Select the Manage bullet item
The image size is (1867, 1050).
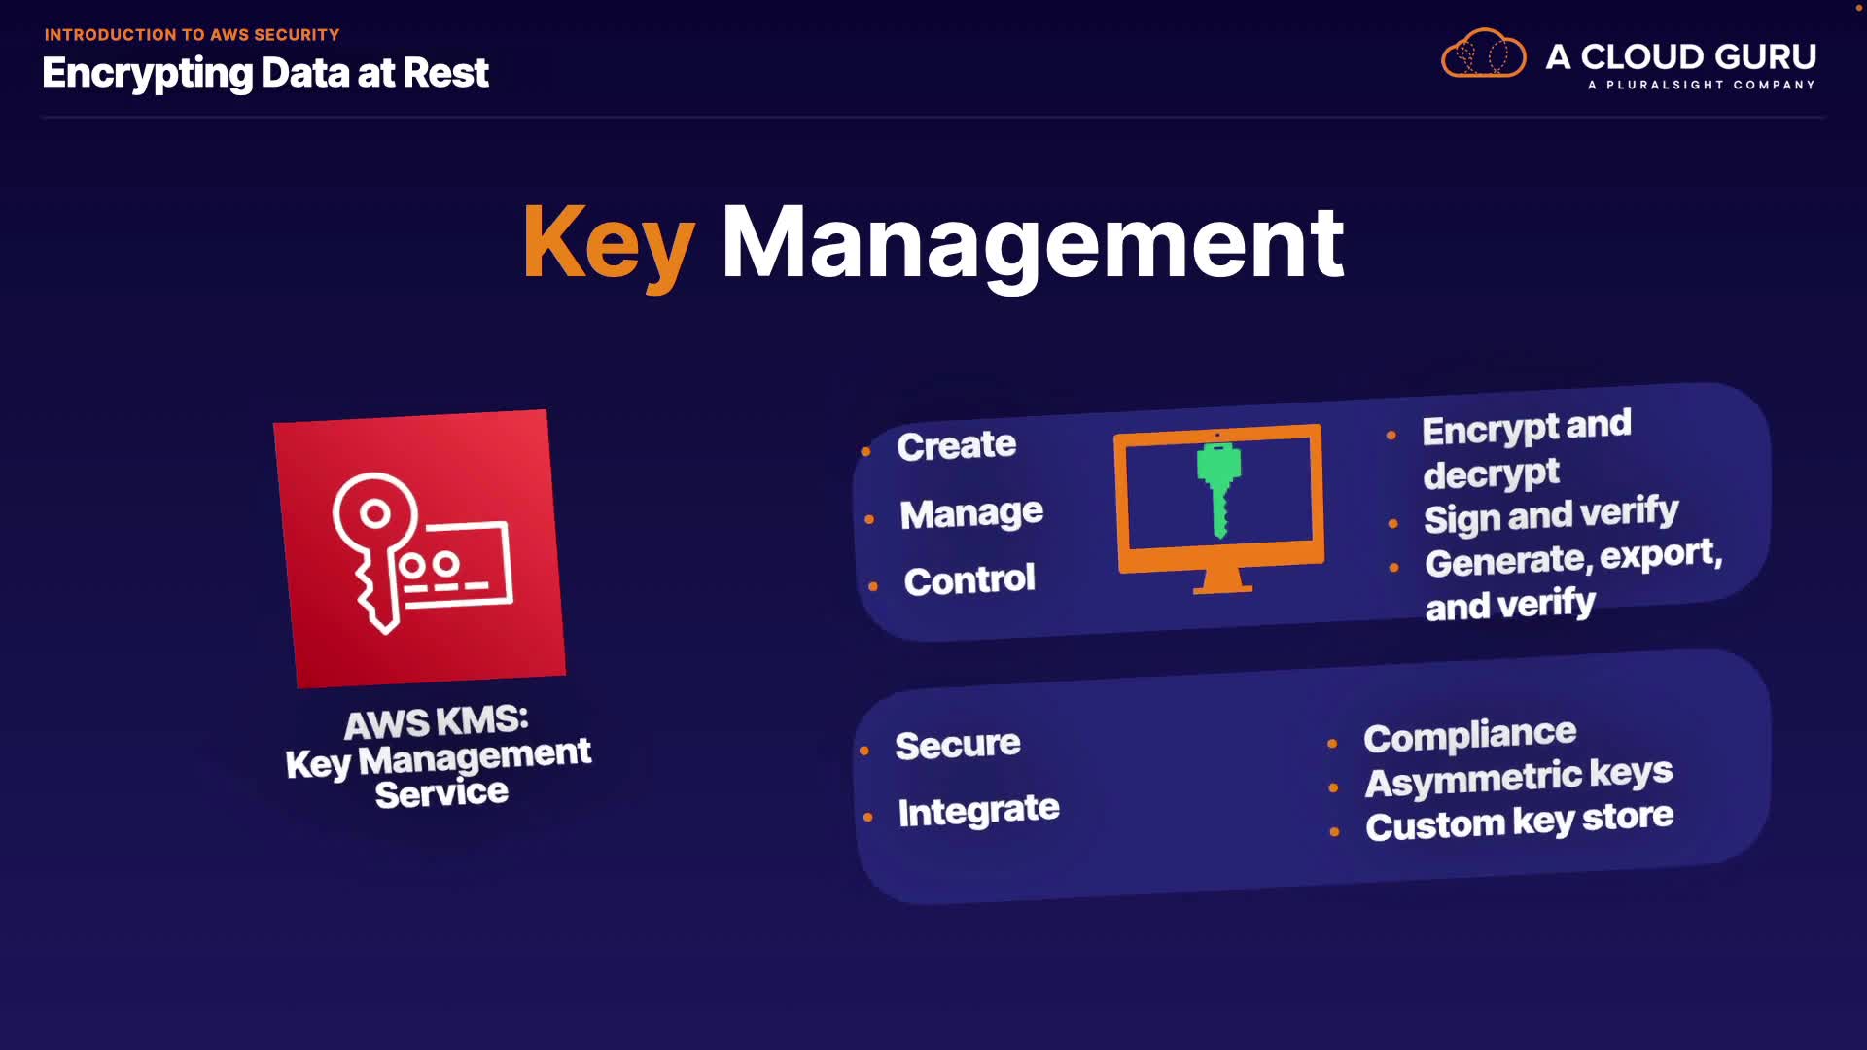click(970, 512)
